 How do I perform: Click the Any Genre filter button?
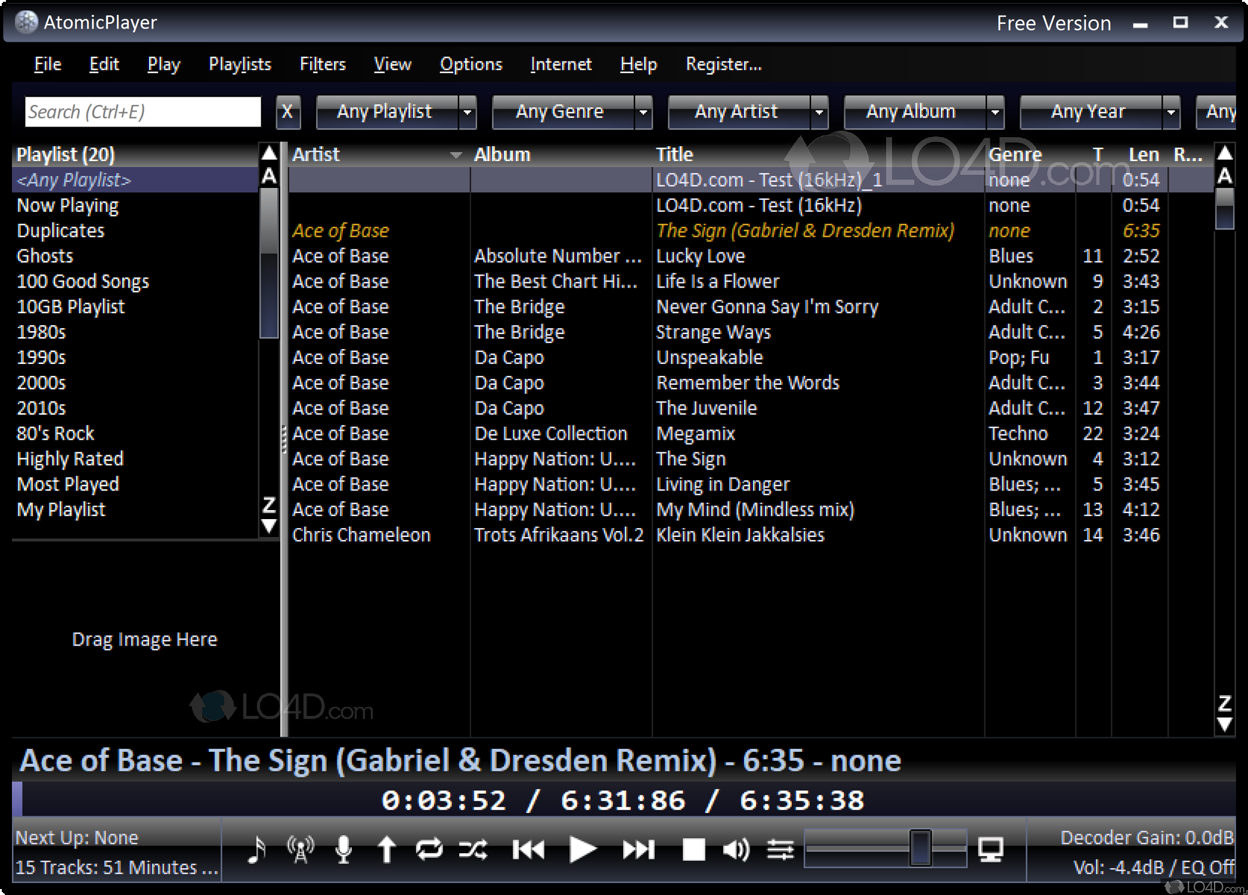563,112
